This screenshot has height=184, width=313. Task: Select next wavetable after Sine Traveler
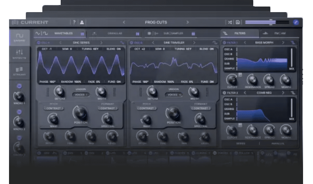click(x=194, y=43)
